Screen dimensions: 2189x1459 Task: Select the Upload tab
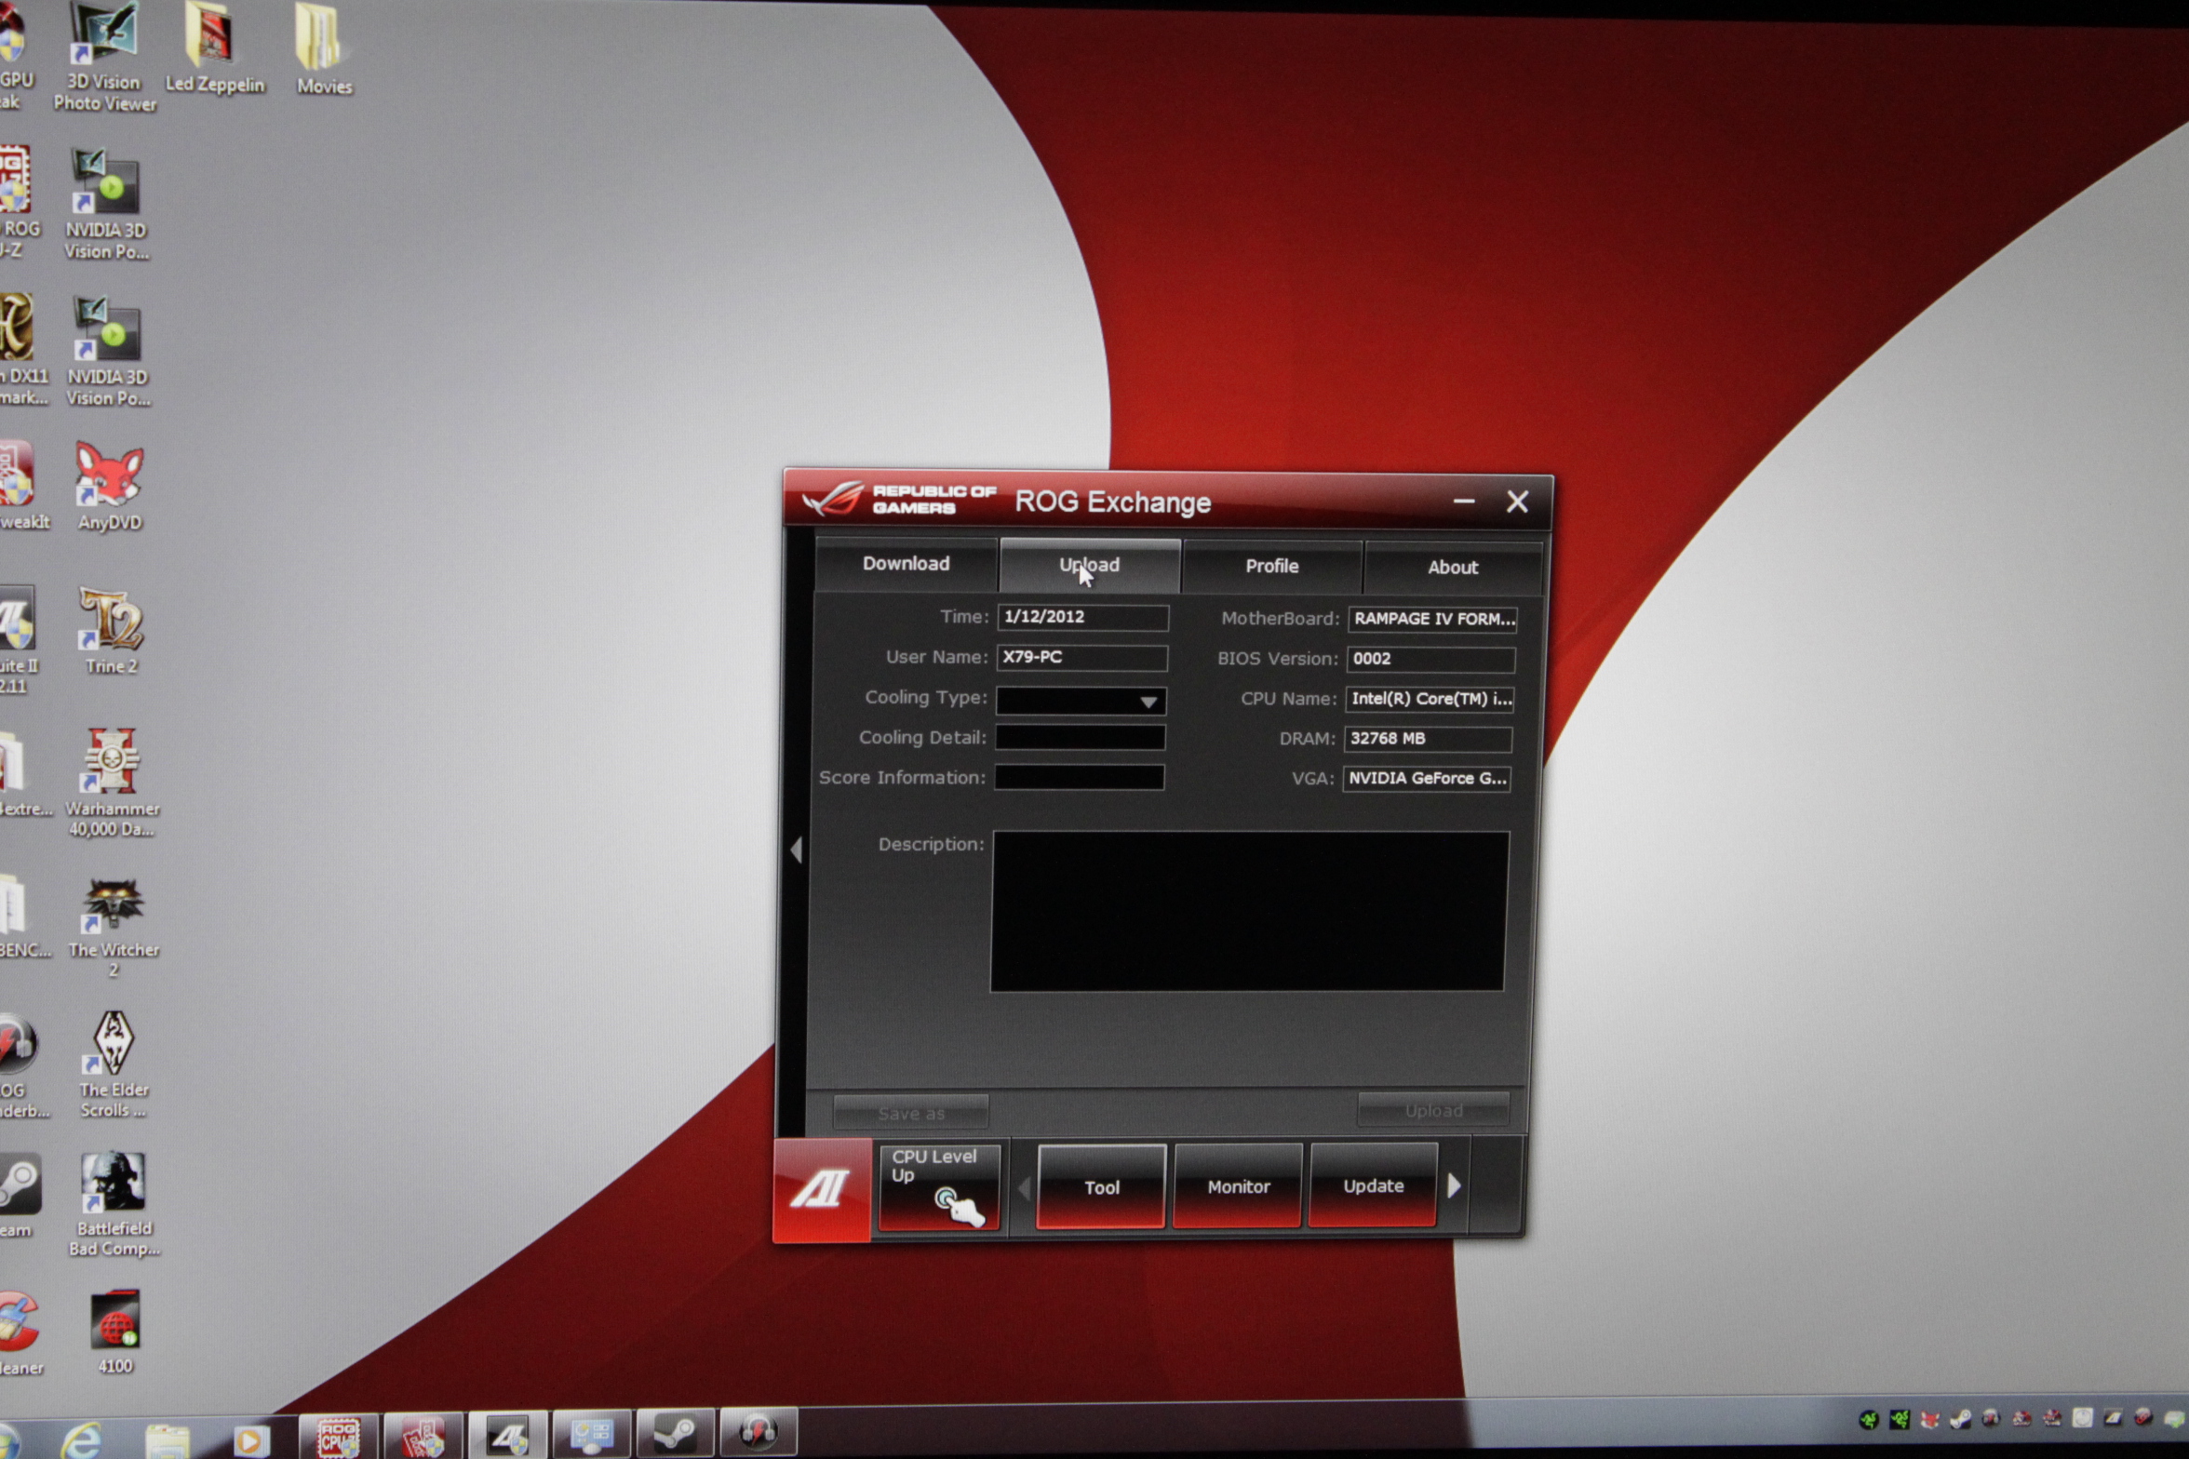(x=1089, y=565)
